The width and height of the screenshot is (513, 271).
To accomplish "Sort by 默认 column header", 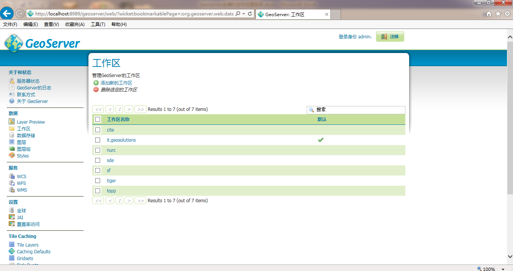I will (322, 120).
